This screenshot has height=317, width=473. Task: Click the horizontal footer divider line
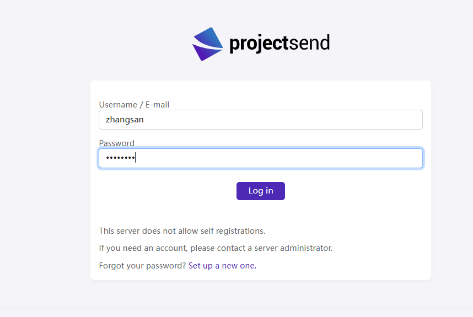click(x=237, y=308)
